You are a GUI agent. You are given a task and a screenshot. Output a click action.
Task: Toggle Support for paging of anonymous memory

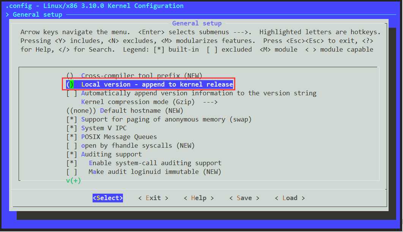click(x=71, y=119)
